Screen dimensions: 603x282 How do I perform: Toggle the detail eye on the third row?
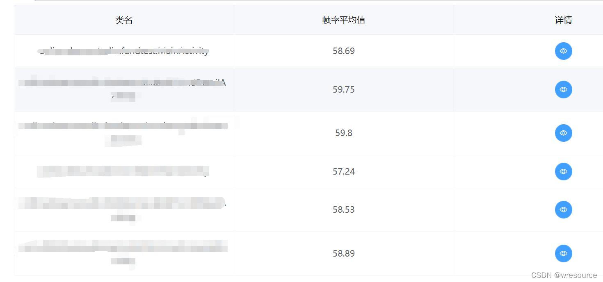(563, 133)
